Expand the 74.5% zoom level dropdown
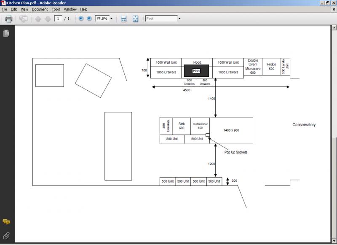337x245 pixels. click(x=111, y=19)
